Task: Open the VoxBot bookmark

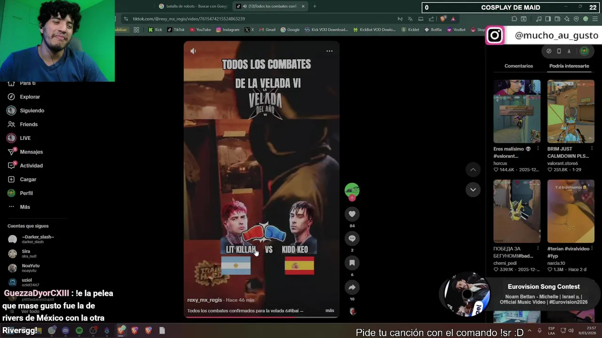Action: [x=456, y=30]
